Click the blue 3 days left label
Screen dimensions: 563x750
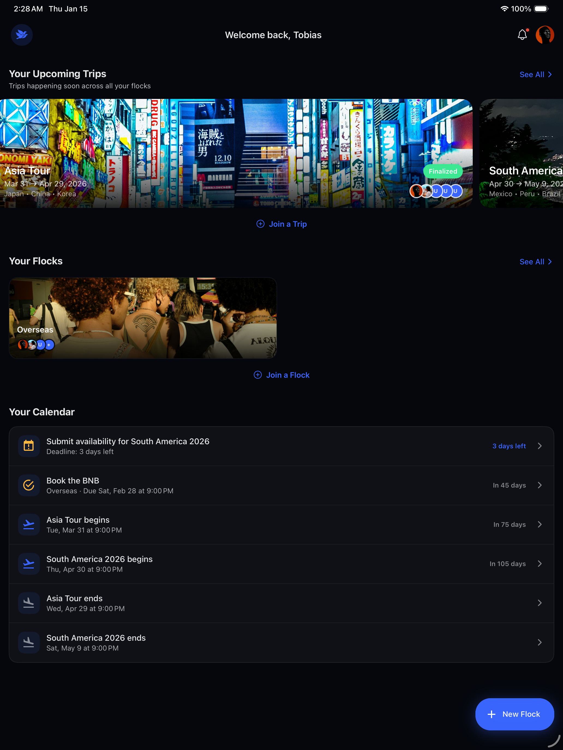tap(509, 446)
